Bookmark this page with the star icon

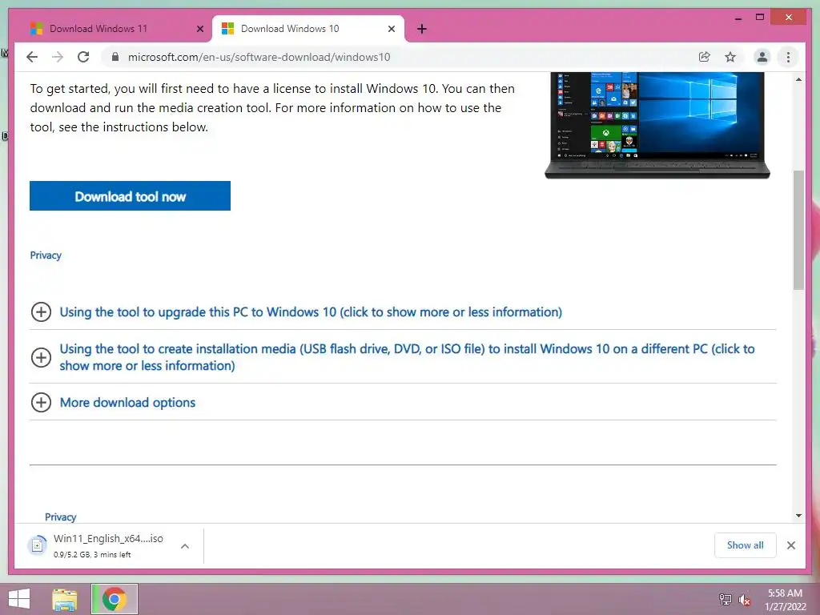point(730,57)
